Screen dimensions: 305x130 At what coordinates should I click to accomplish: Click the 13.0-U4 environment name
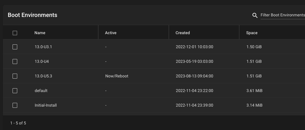[42, 62]
